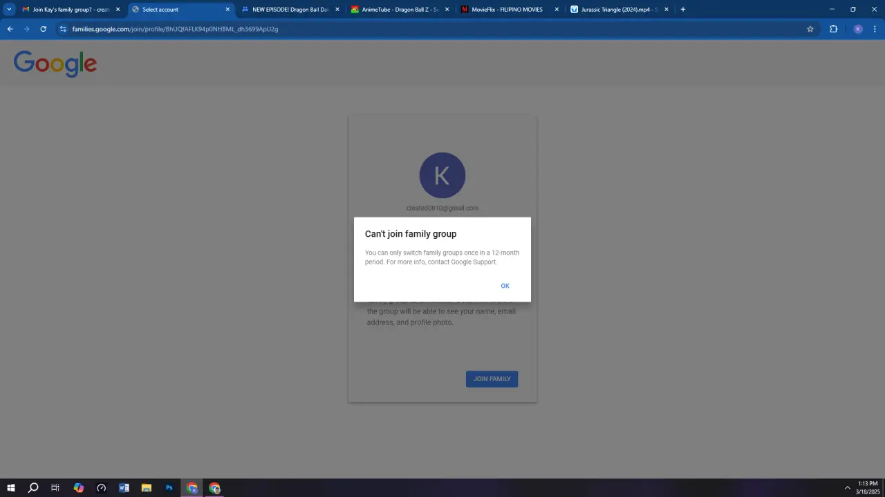
Task: Click the Can't join family group heading
Action: click(411, 234)
